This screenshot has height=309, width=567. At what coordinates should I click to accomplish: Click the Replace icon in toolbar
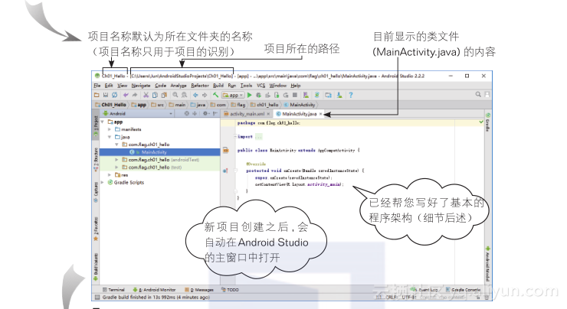pos(184,95)
